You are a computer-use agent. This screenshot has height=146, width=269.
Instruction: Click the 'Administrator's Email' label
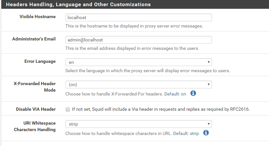34,39
